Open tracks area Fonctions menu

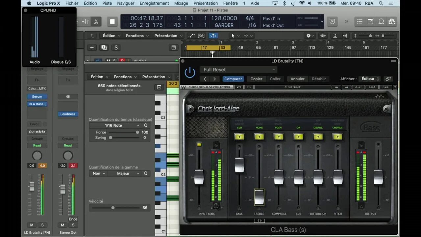click(137, 36)
